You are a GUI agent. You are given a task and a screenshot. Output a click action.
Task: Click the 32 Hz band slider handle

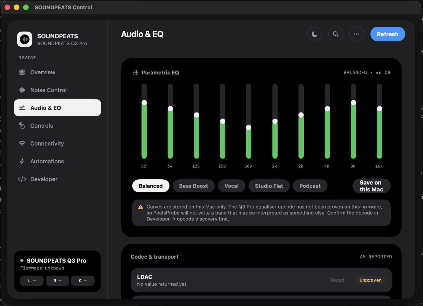pos(144,103)
